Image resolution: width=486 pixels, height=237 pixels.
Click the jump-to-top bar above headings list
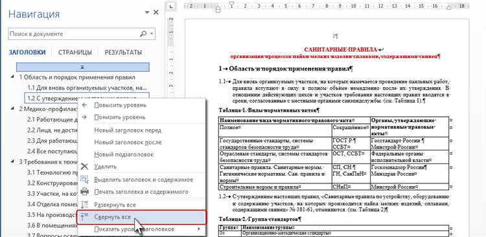(x=83, y=67)
